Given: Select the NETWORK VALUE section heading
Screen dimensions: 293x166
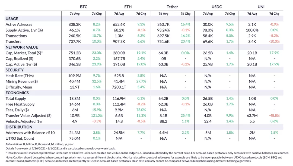Looking at the screenshot, I should 22,47.
